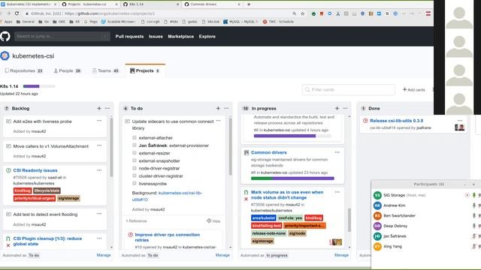481x270 pixels.
Task: Click Add cards button
Action: [414, 90]
